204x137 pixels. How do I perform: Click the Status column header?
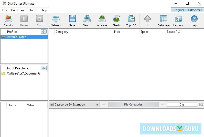pyautogui.click(x=16, y=105)
